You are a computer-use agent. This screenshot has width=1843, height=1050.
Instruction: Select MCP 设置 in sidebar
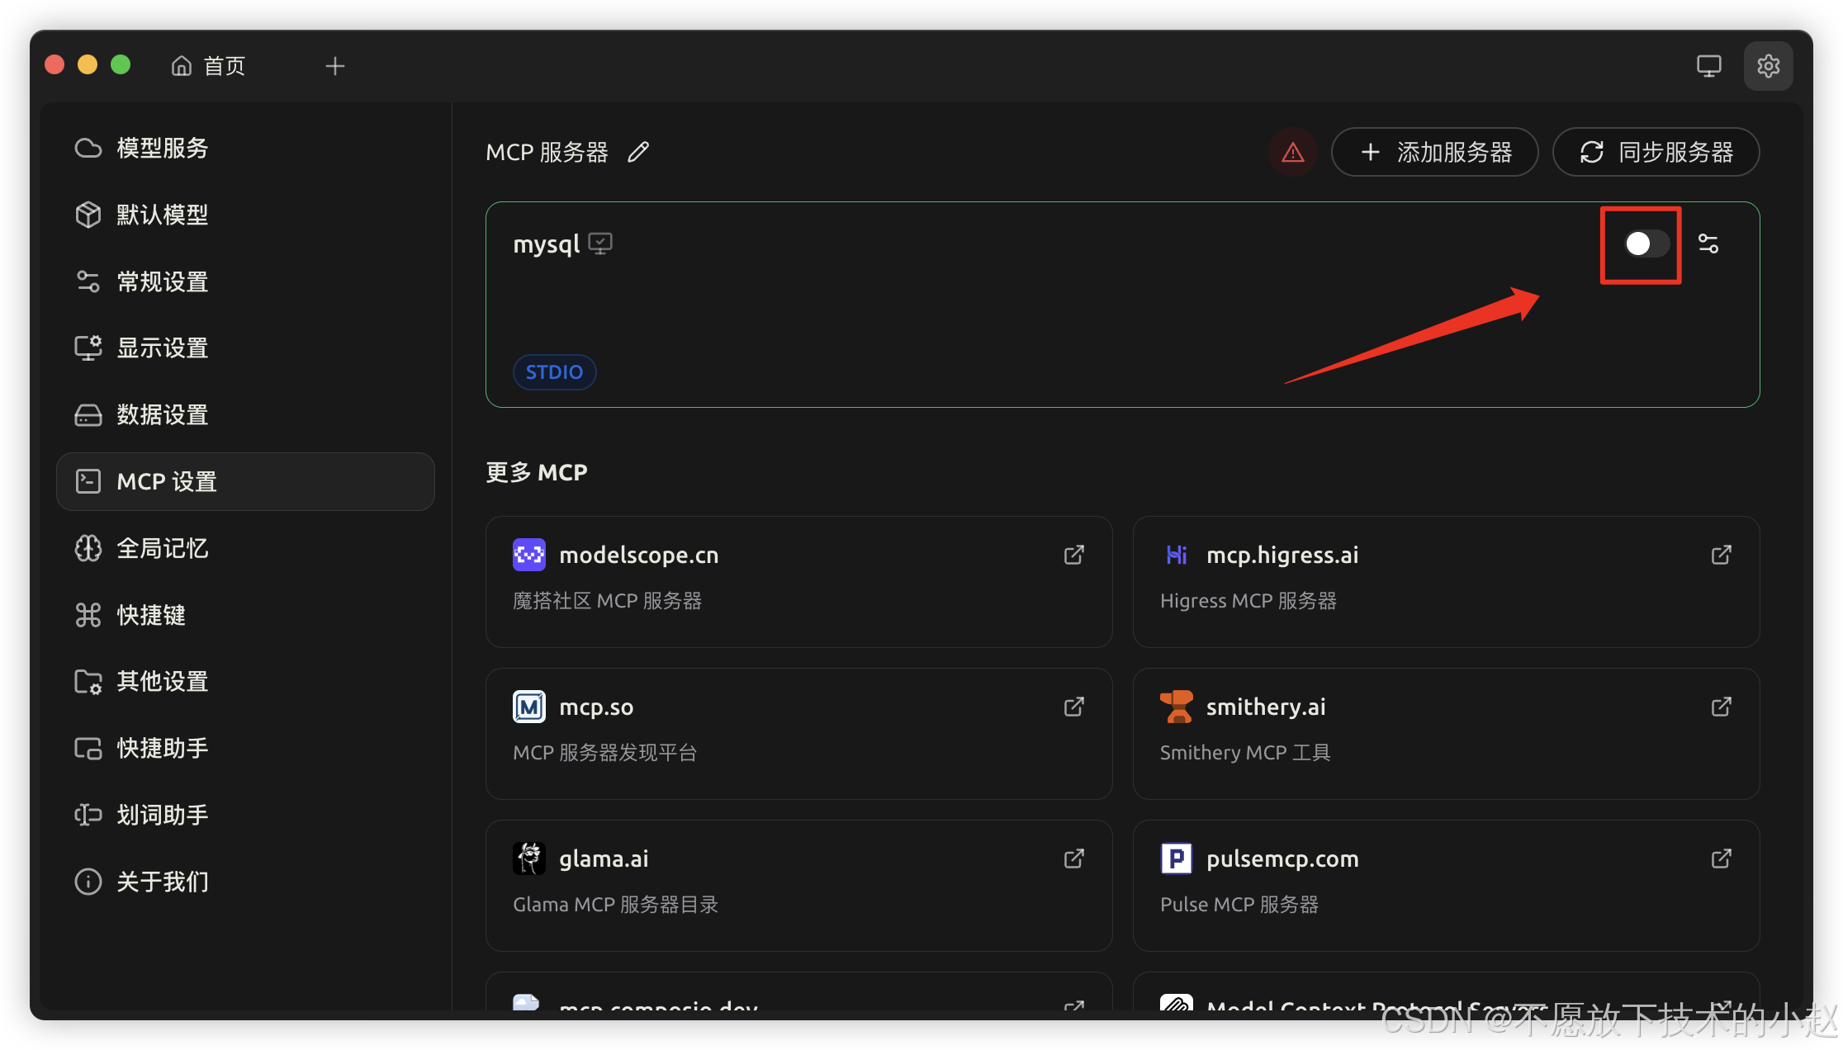click(x=245, y=481)
